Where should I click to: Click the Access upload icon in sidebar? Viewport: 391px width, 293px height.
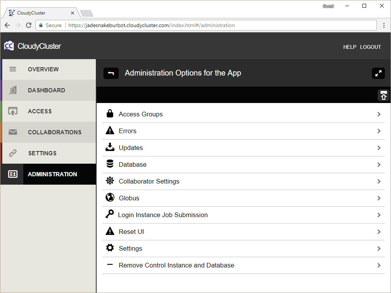pyautogui.click(x=13, y=111)
